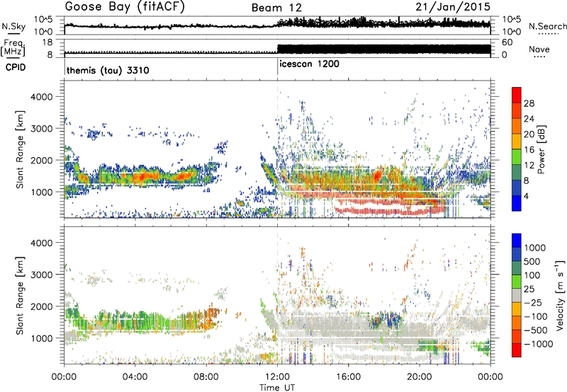
Task: Click the 'Beam 12' heading
Action: tap(276, 8)
